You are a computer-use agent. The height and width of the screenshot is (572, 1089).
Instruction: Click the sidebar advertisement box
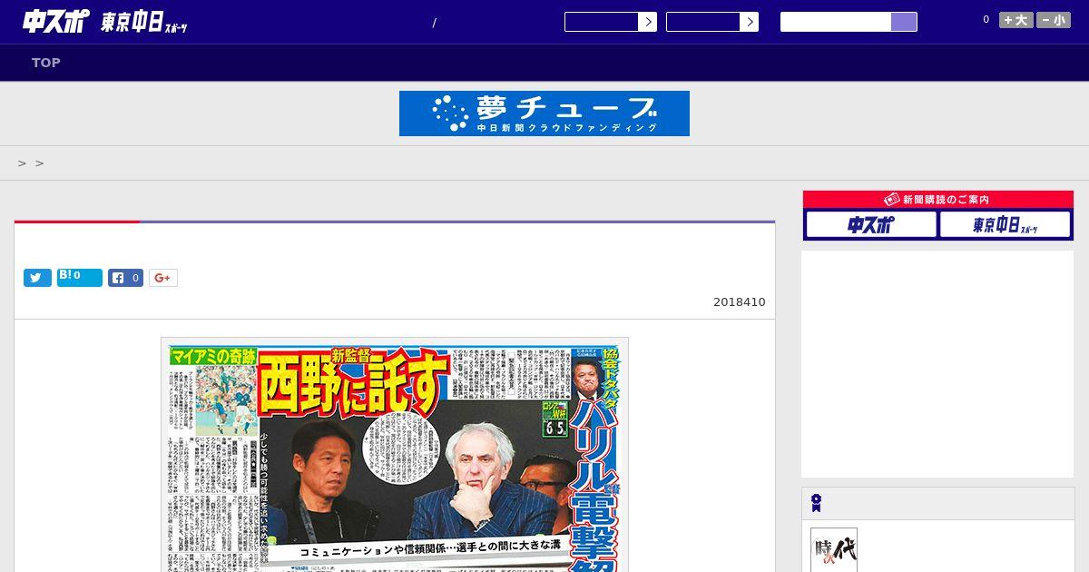point(937,364)
